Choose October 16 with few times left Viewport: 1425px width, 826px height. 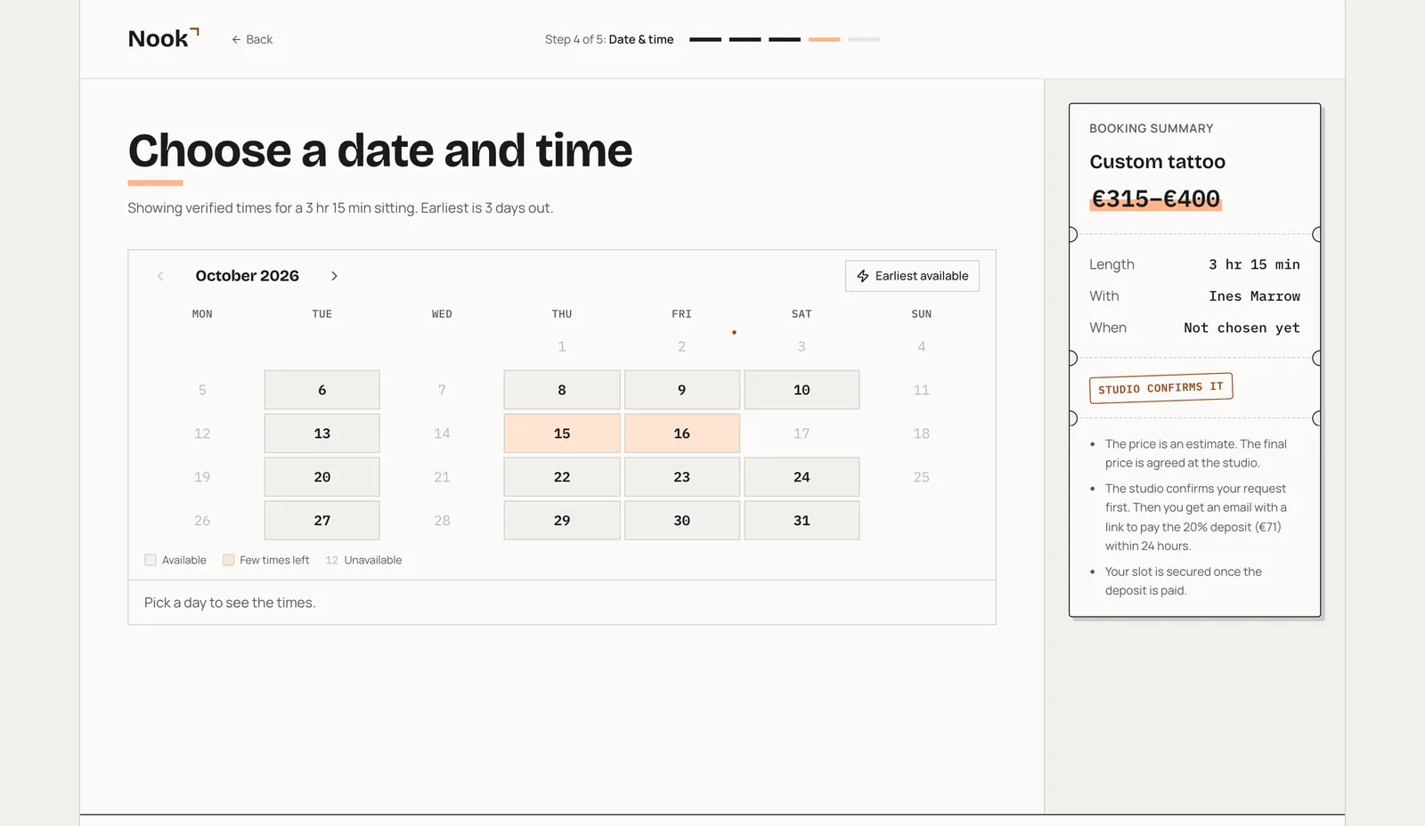(682, 433)
